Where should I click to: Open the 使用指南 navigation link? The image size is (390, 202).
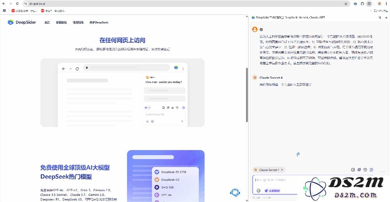(x=78, y=22)
